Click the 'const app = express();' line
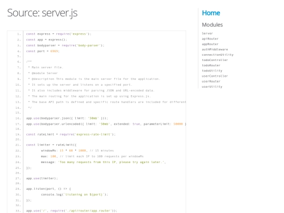 [x=47, y=39]
